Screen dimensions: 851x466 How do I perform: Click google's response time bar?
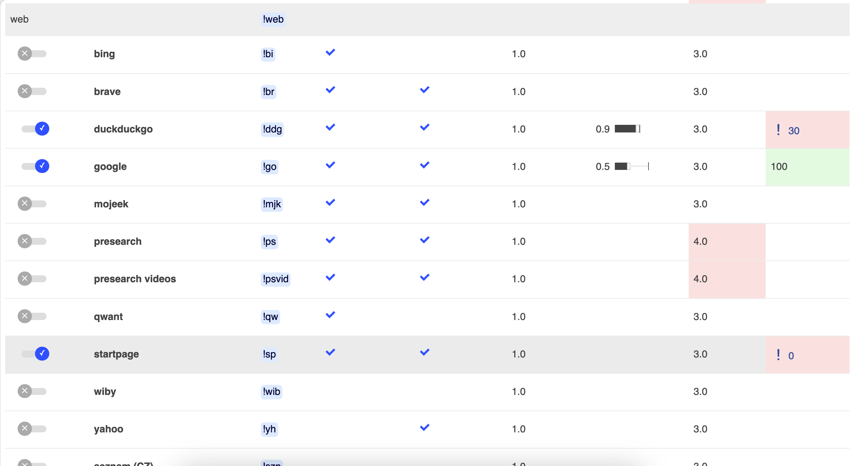[x=632, y=166]
